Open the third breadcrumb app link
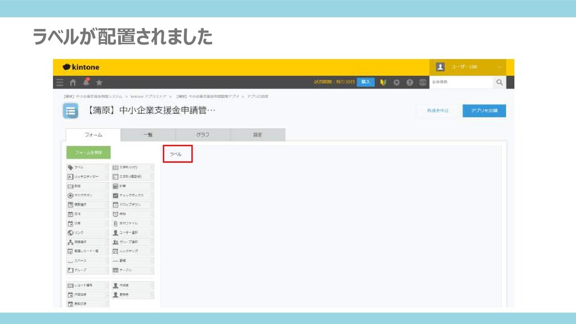This screenshot has height=324, width=576. 208,96
